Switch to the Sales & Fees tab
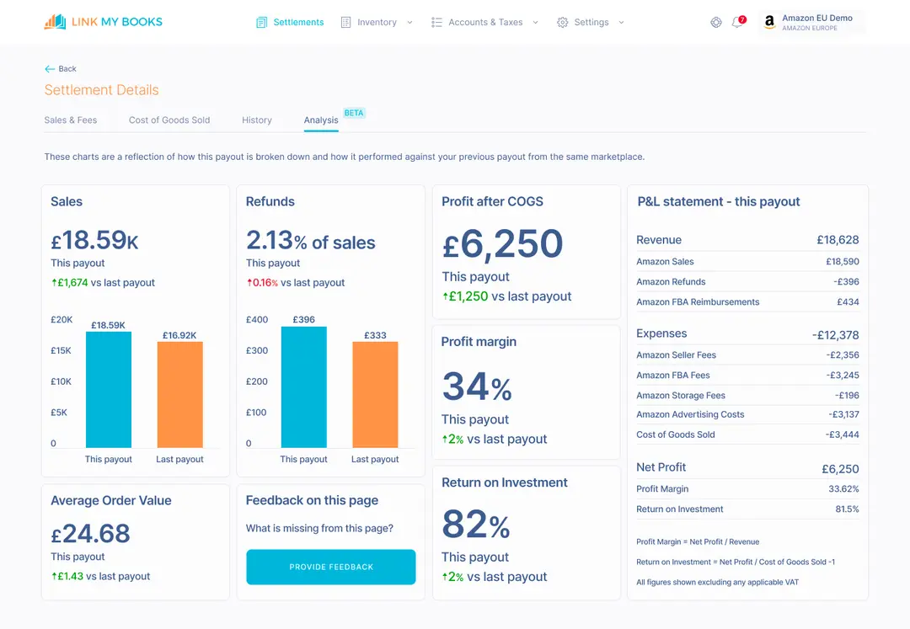Viewport: 910px width, 629px height. 71,120
